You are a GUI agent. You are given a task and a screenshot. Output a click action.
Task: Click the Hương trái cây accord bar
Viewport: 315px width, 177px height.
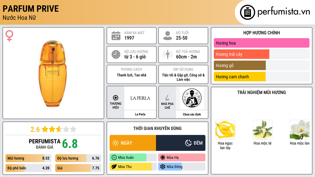pos(261,54)
